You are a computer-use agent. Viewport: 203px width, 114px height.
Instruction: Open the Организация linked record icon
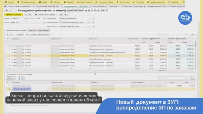tap(93, 19)
